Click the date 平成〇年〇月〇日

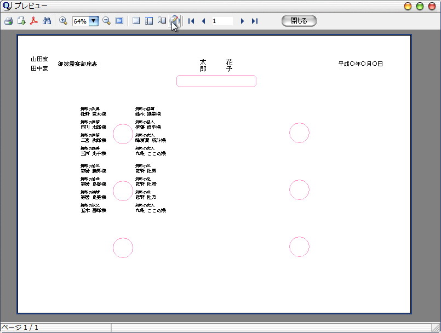(x=360, y=64)
